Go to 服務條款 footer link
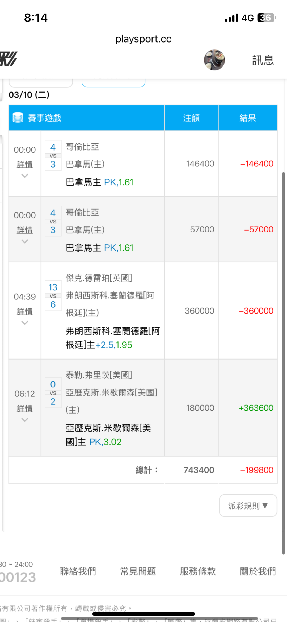This screenshot has width=287, height=622. point(198,571)
